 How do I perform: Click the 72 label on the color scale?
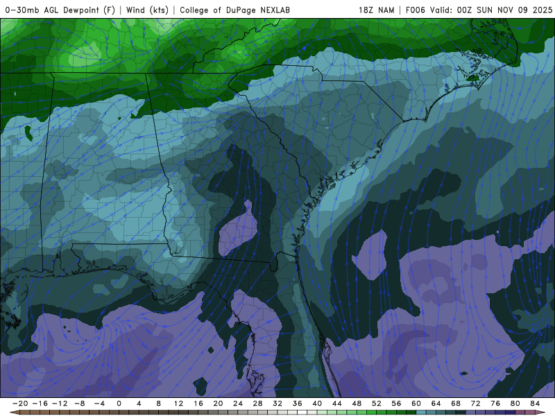click(476, 404)
